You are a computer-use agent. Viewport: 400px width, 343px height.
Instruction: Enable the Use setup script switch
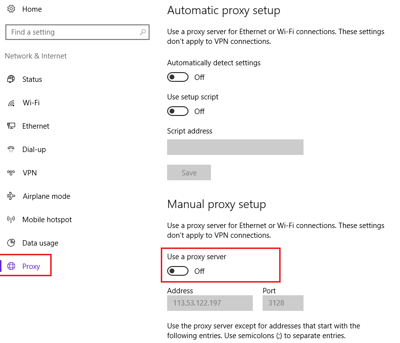point(178,111)
